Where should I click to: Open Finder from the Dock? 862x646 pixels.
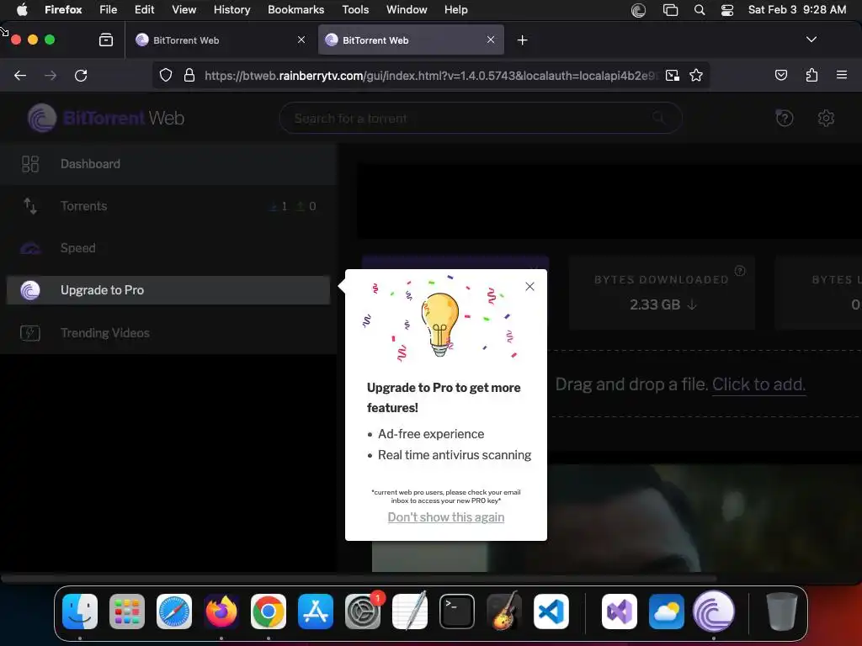[x=80, y=612]
